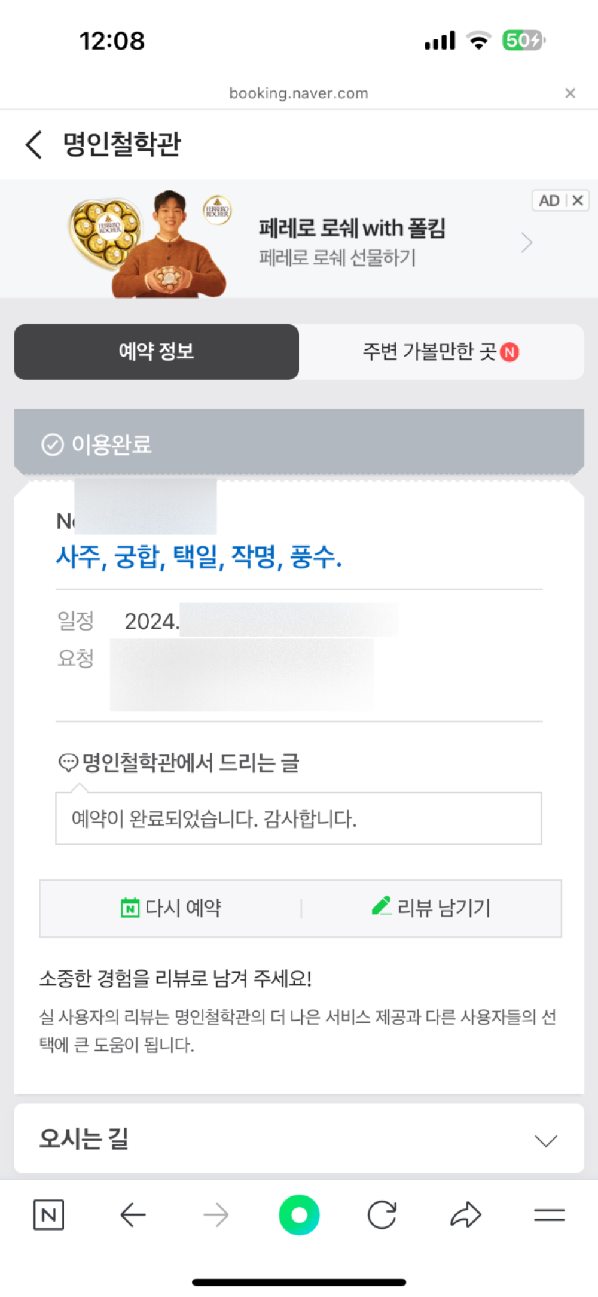598x1297 pixels.
Task: Close the browser view with X
Action: tap(570, 93)
